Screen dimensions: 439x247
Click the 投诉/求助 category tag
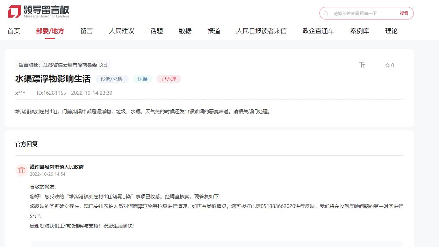[111, 79]
